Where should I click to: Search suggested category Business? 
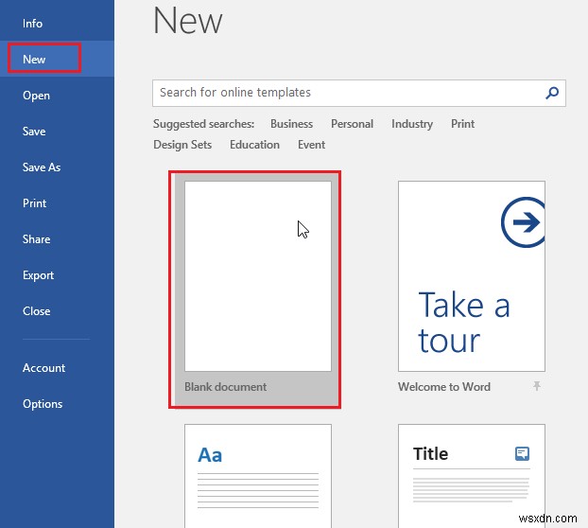click(x=291, y=124)
